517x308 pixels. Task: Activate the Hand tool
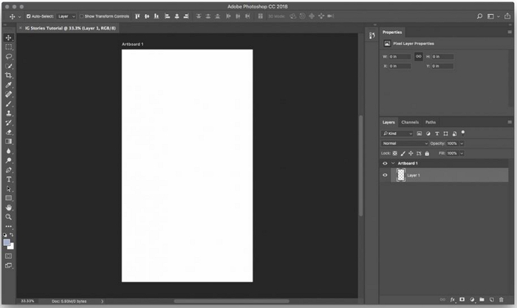click(9, 208)
